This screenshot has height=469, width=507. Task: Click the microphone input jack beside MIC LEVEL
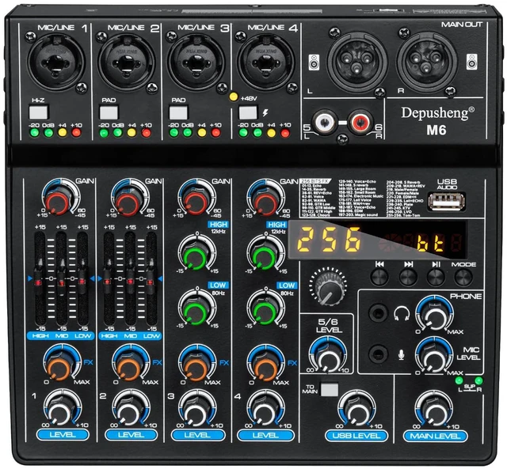(379, 354)
